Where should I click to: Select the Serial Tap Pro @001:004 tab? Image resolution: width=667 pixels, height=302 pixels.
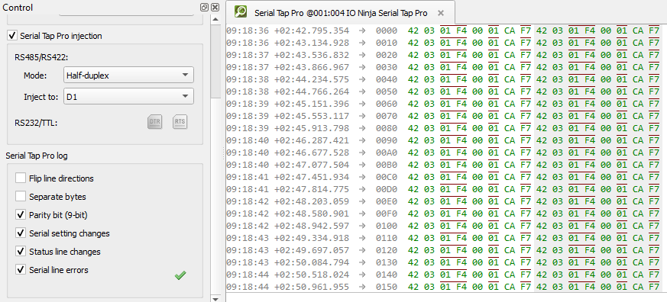click(x=340, y=13)
